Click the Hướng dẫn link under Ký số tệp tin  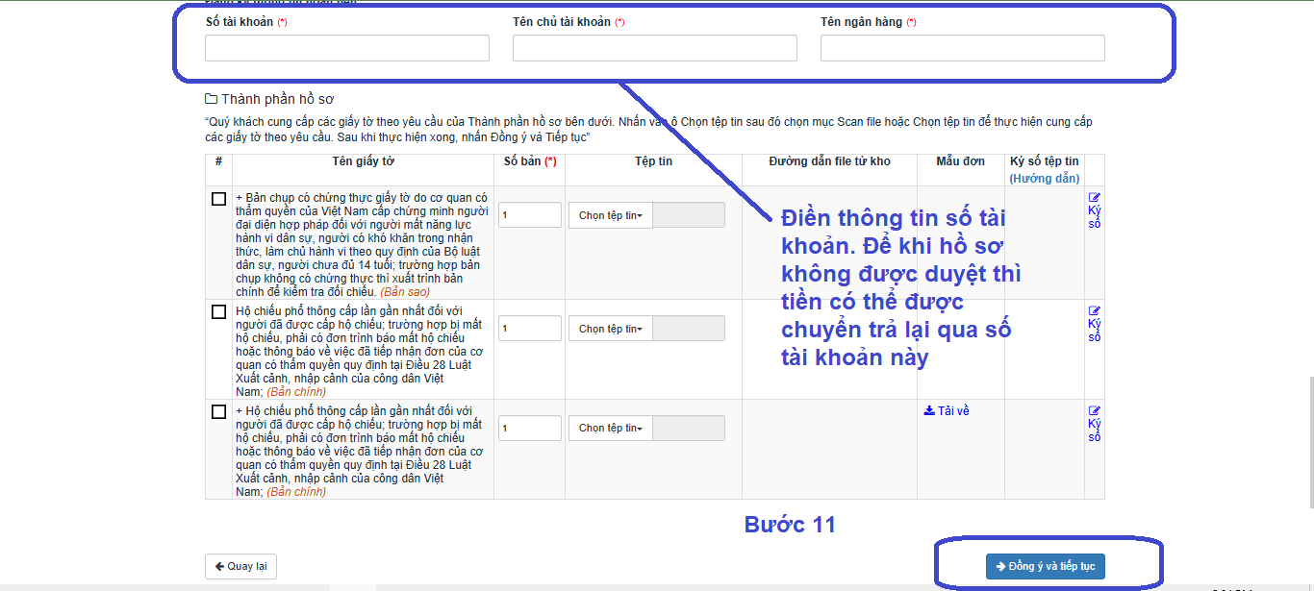click(1045, 179)
